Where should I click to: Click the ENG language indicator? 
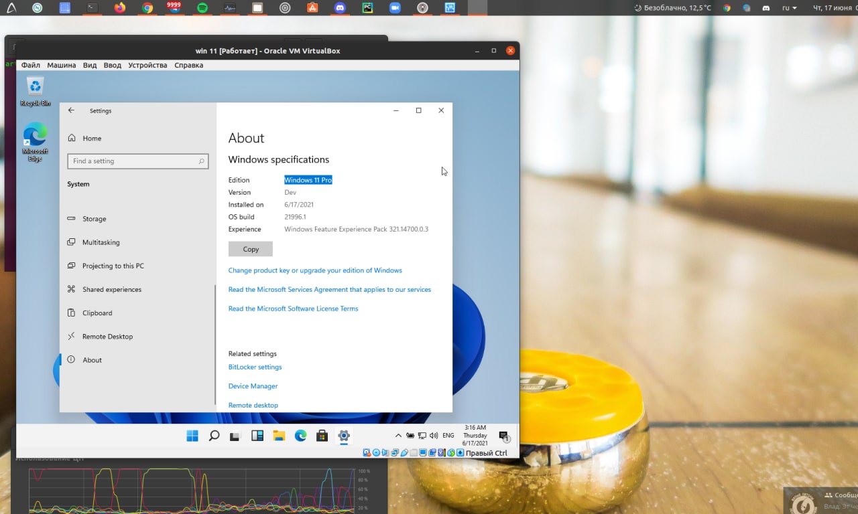448,436
